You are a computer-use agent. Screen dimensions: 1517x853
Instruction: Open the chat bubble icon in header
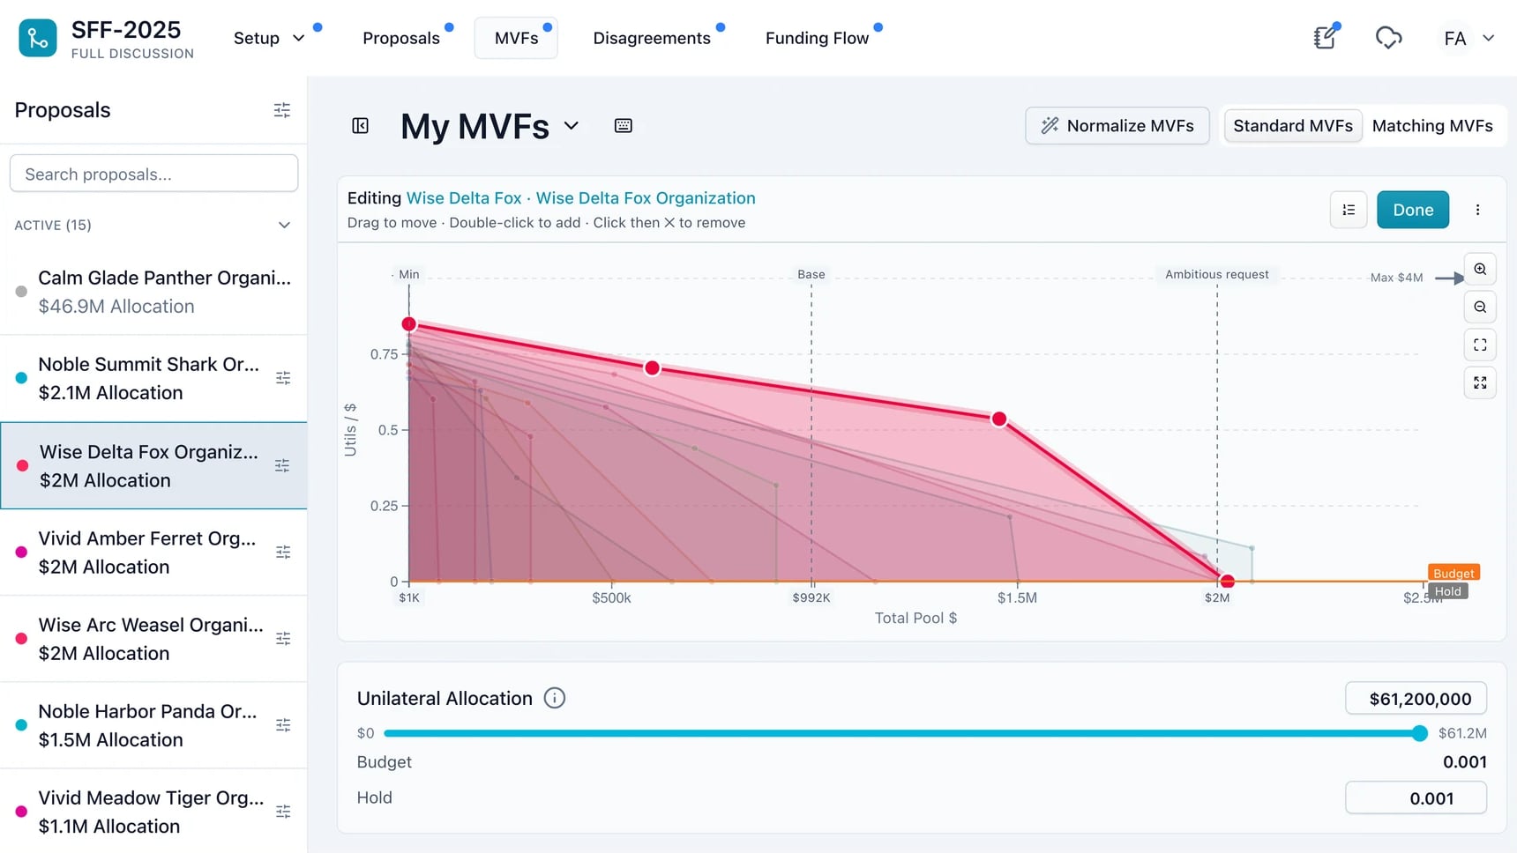(1388, 38)
